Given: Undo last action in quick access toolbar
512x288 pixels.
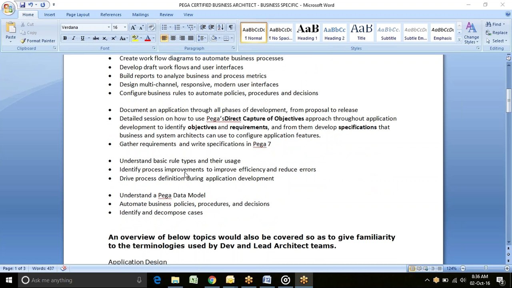Looking at the screenshot, I should click(x=30, y=5).
